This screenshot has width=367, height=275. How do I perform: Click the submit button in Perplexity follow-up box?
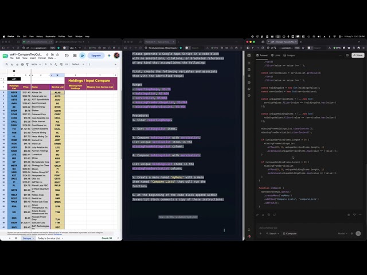[x=358, y=233]
